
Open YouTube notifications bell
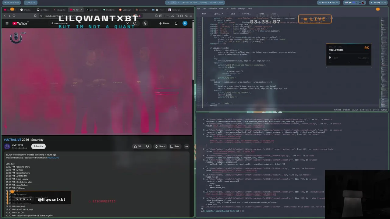[176, 23]
